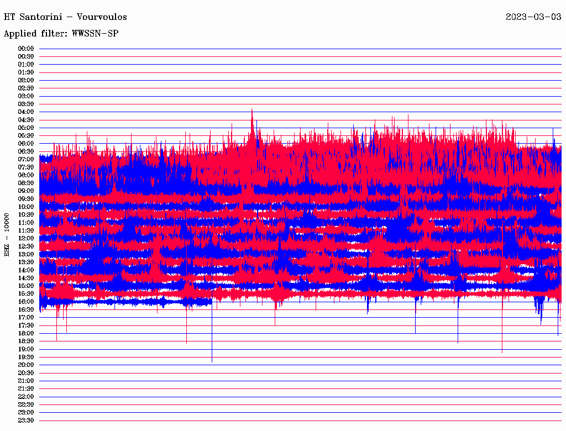
Task: Click the station title HT Santorini – Vourvoulos
Action: click(65, 17)
